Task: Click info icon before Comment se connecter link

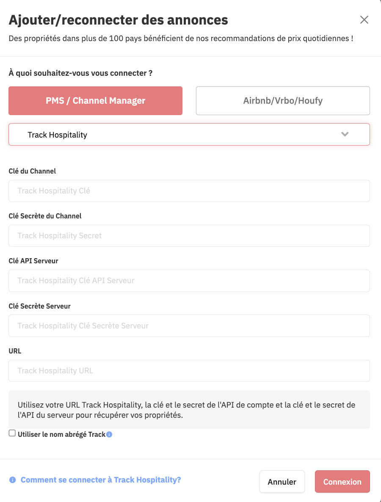Action: click(x=12, y=480)
